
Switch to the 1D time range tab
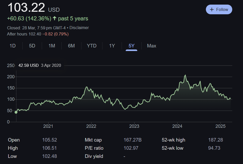pyautogui.click(x=13, y=46)
